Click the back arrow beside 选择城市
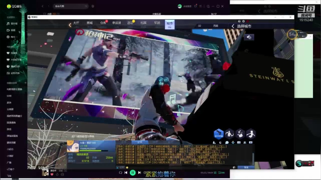 click(233, 26)
